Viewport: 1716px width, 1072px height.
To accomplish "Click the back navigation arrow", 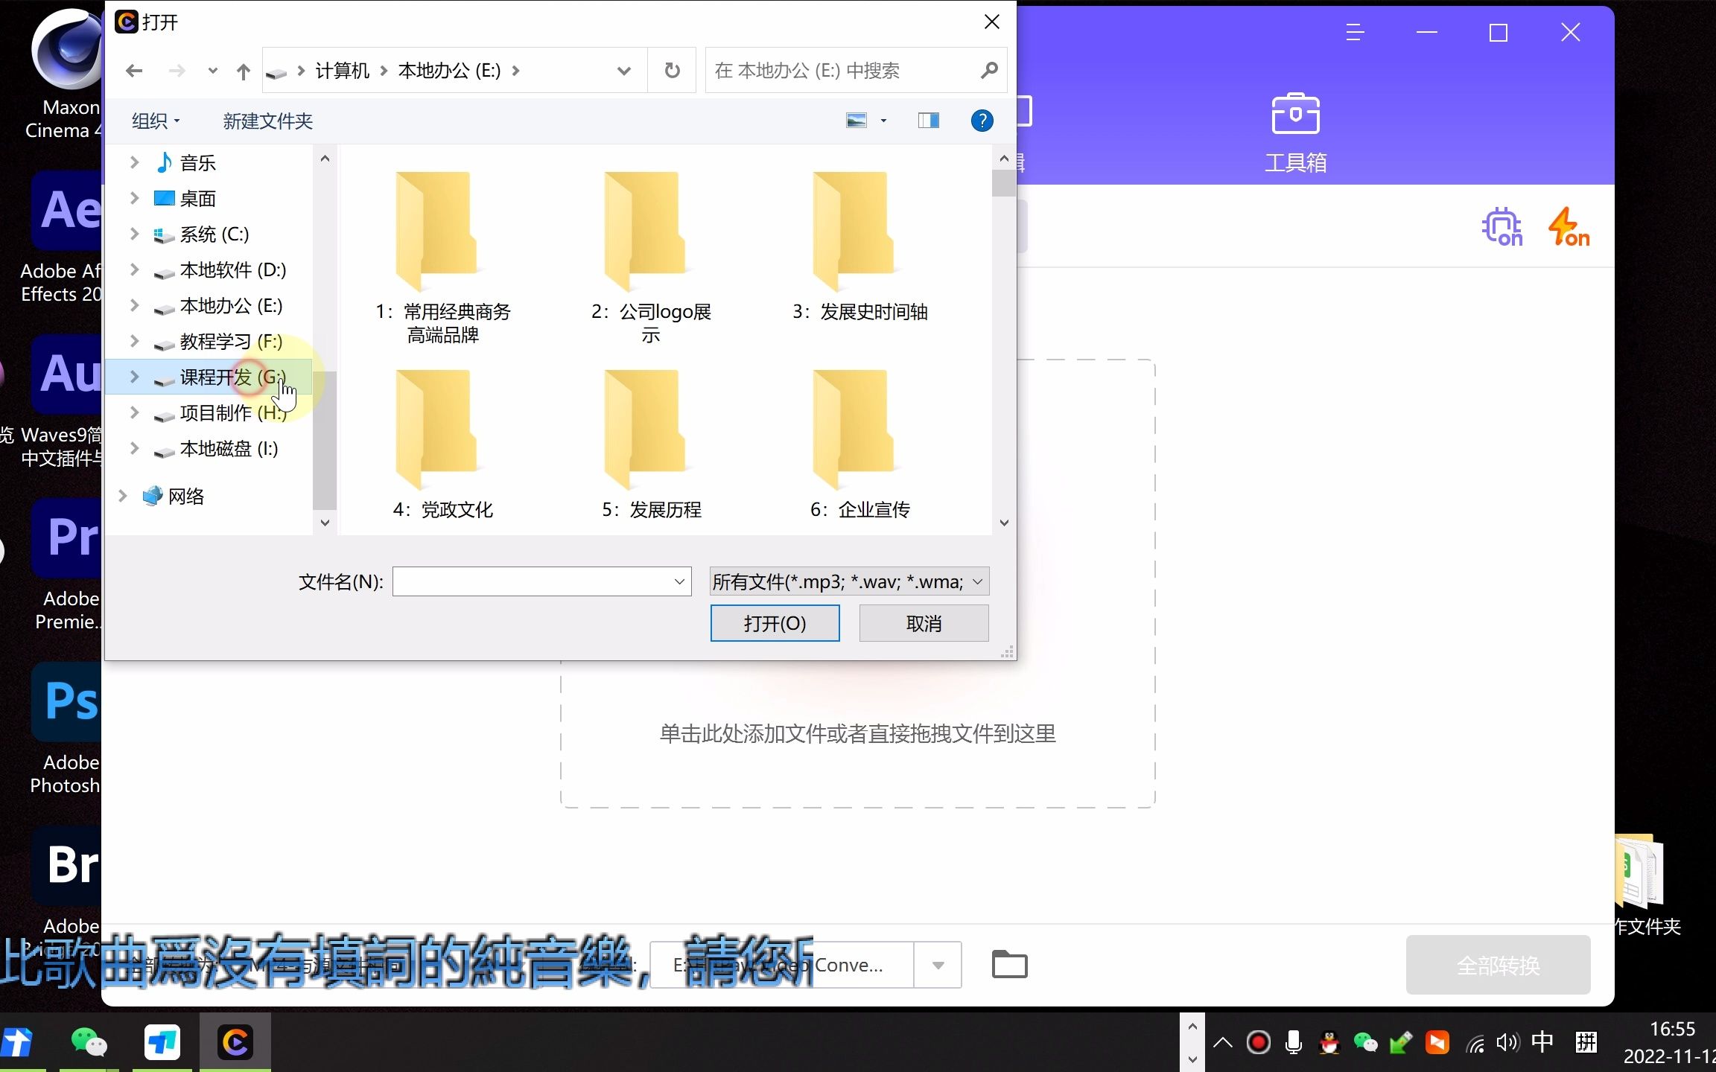I will (134, 71).
